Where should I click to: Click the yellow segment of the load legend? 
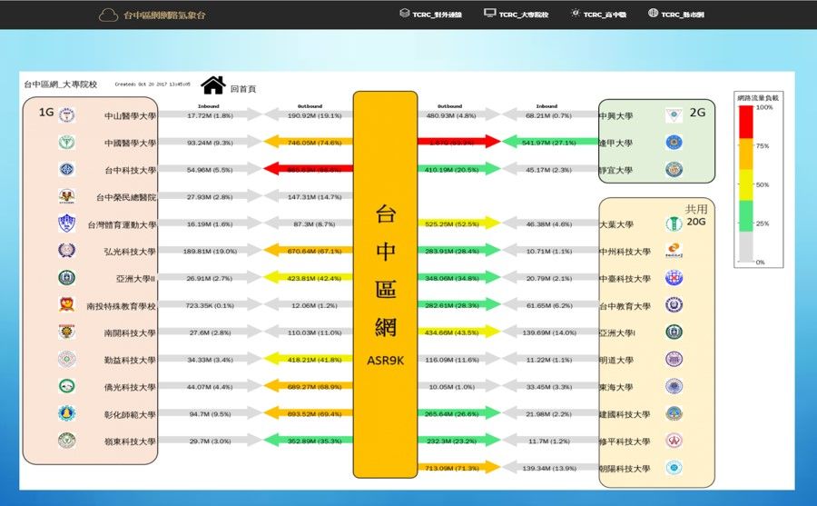[746, 185]
